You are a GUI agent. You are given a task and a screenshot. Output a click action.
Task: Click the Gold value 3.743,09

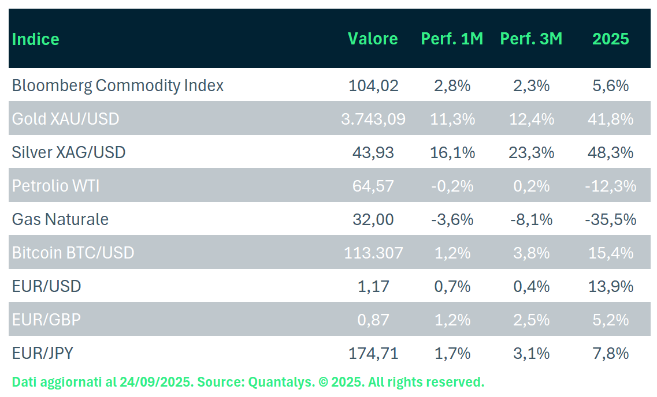coord(373,119)
